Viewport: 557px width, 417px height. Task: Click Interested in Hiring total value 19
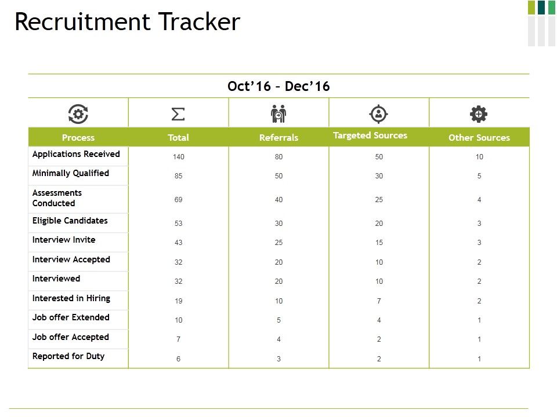coord(178,301)
